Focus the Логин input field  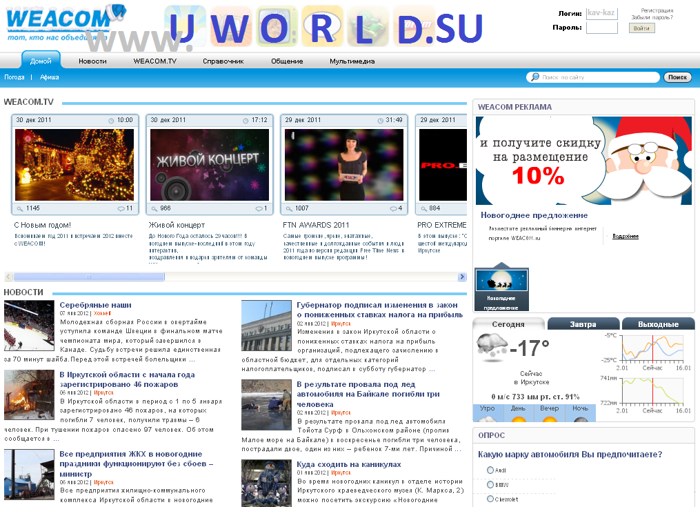[602, 13]
